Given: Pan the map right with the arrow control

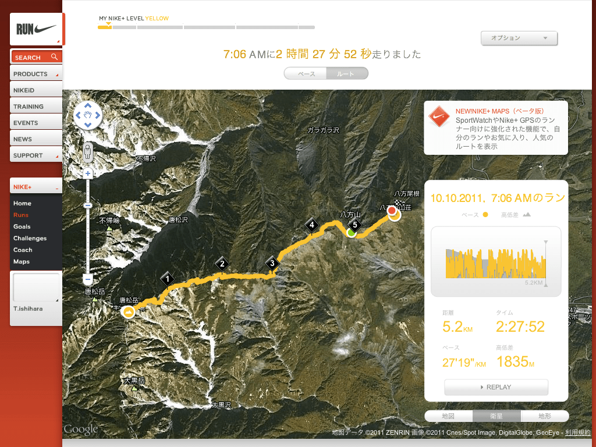Looking at the screenshot, I should (98, 115).
